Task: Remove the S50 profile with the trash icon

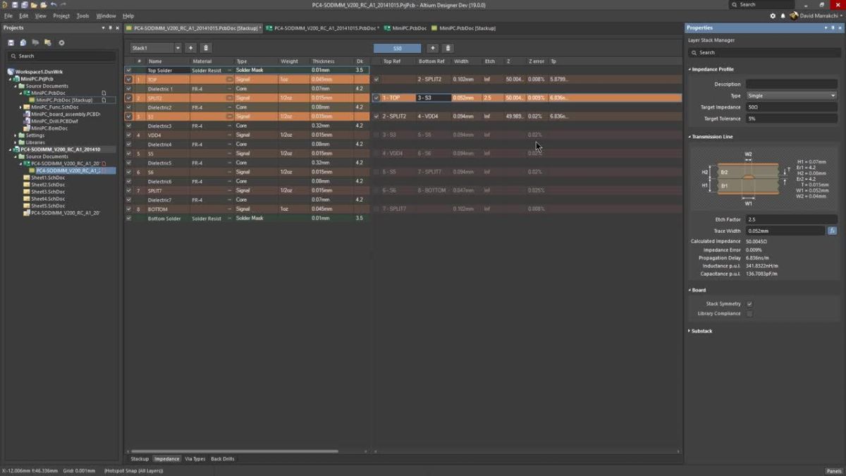Action: pos(448,47)
